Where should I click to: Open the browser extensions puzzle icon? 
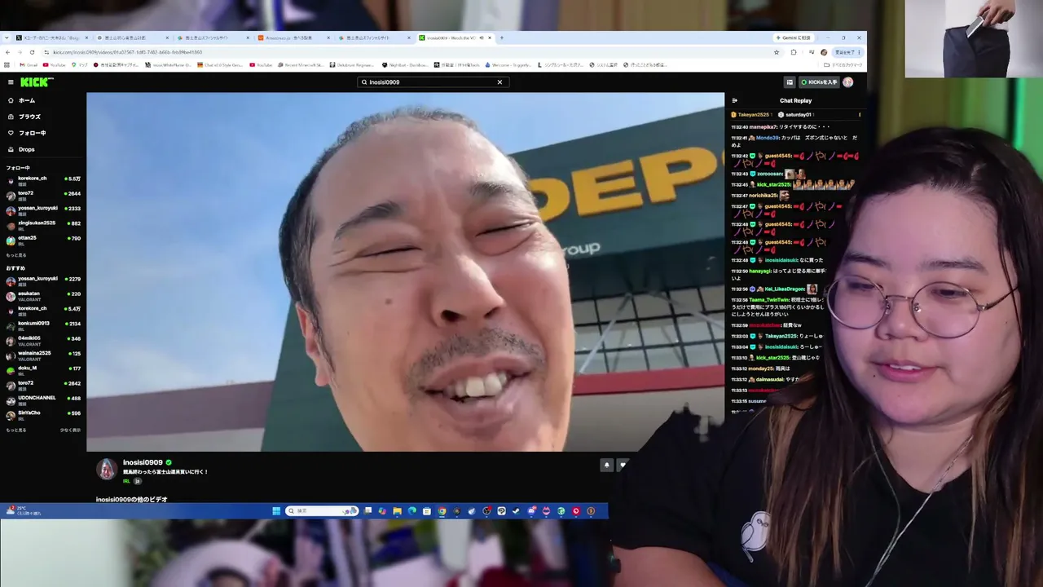794,52
